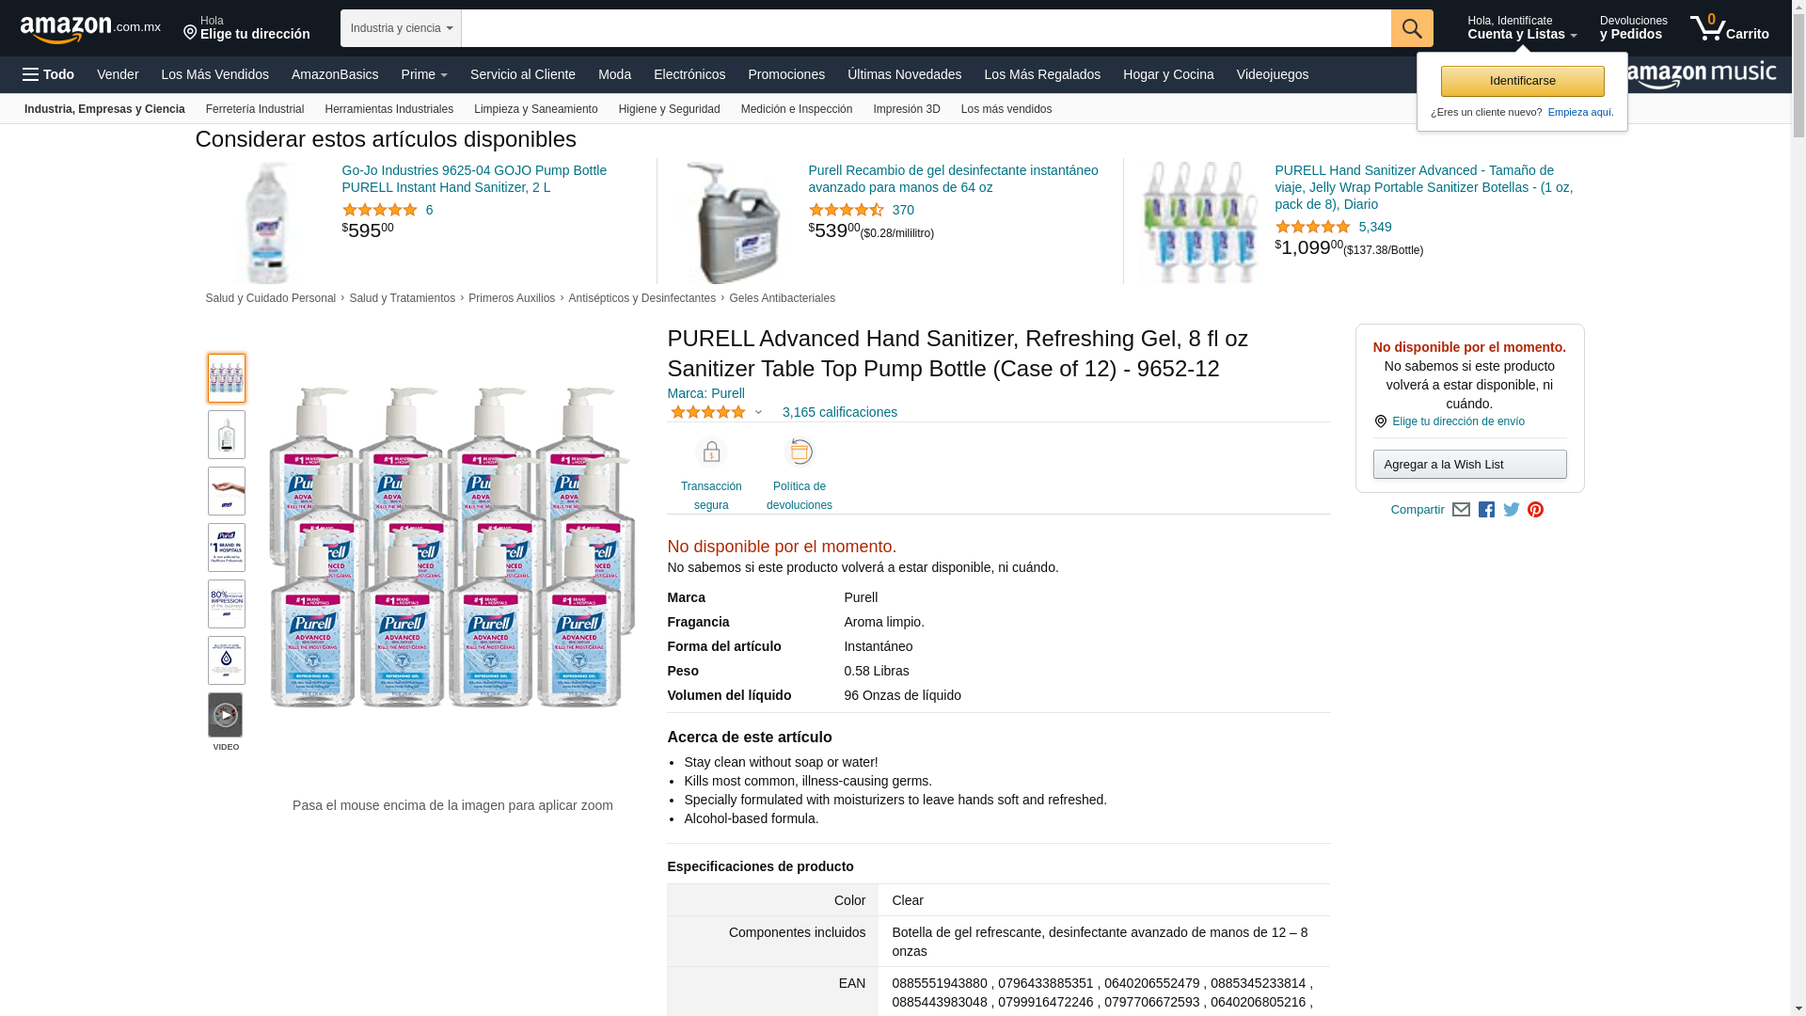Expand the Industria y ciencia search category dropdown

(x=401, y=28)
